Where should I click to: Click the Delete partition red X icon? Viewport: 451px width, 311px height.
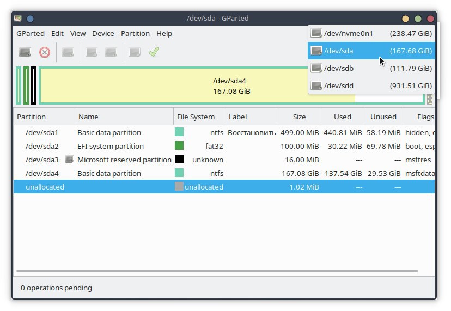45,52
